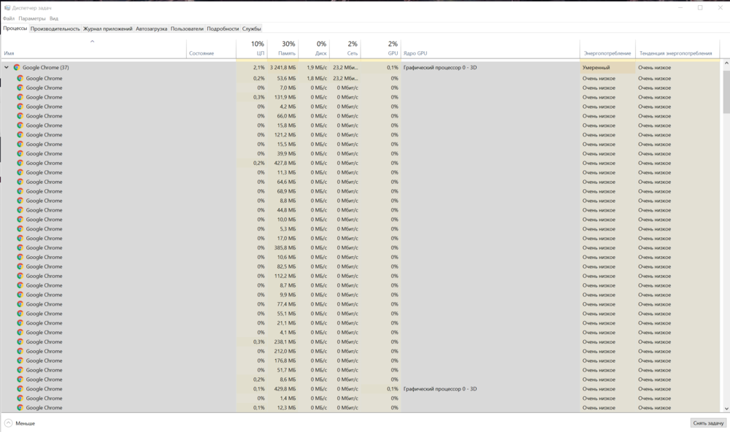The width and height of the screenshot is (730, 432).
Task: Select Chrome icon of the 212,0 МБ process
Action: click(x=20, y=351)
